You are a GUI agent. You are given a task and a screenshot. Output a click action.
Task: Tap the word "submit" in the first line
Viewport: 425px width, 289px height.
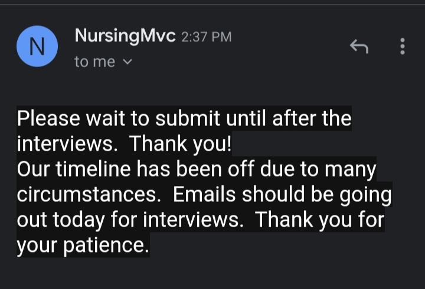point(188,118)
